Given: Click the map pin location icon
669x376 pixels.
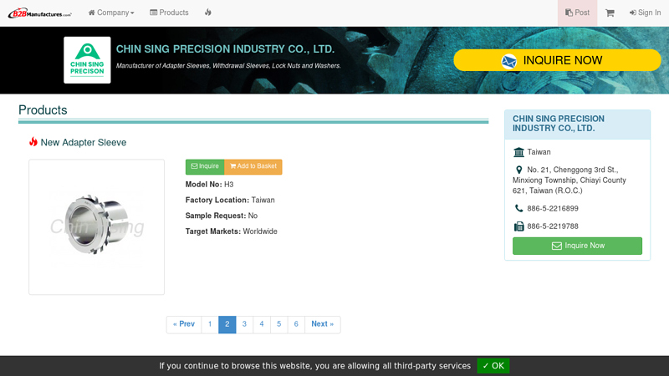Looking at the screenshot, I should (x=518, y=170).
